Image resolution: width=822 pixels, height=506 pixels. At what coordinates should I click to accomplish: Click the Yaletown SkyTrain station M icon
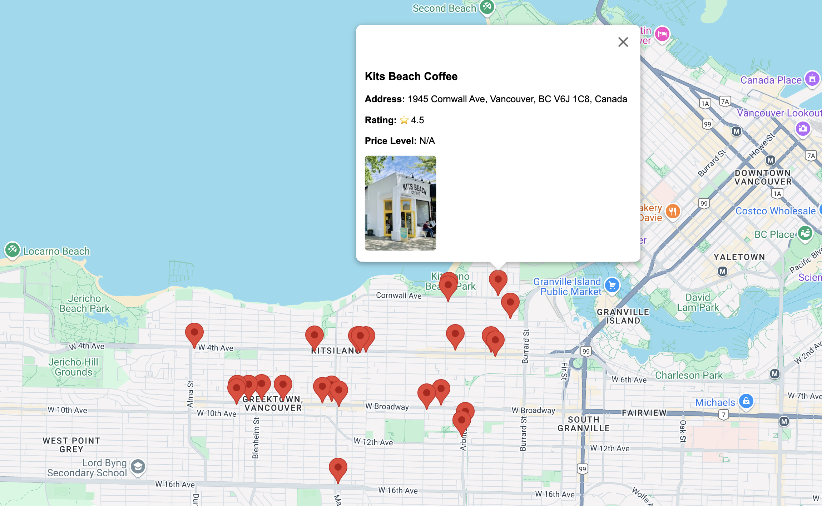point(723,272)
